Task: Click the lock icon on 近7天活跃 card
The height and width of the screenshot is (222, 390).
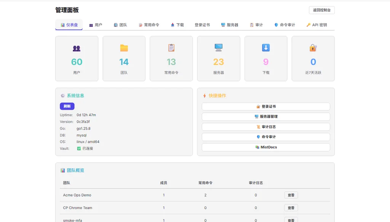Action: (x=313, y=48)
